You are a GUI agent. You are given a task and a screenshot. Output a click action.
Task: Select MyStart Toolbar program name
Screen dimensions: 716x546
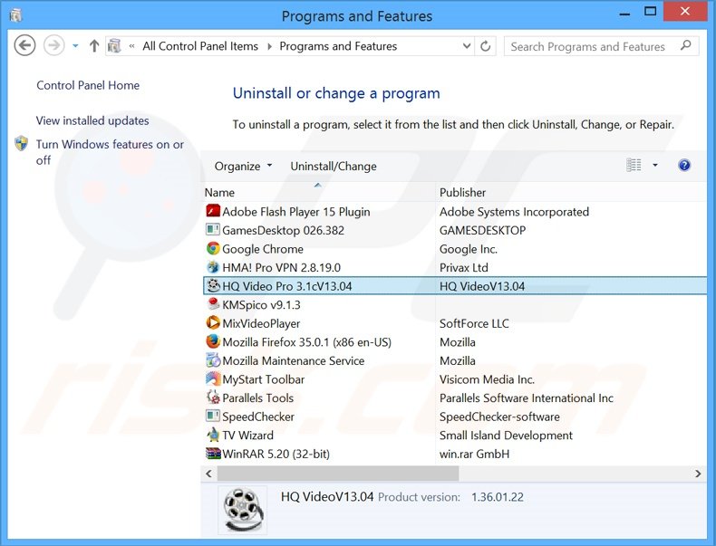[x=263, y=379]
